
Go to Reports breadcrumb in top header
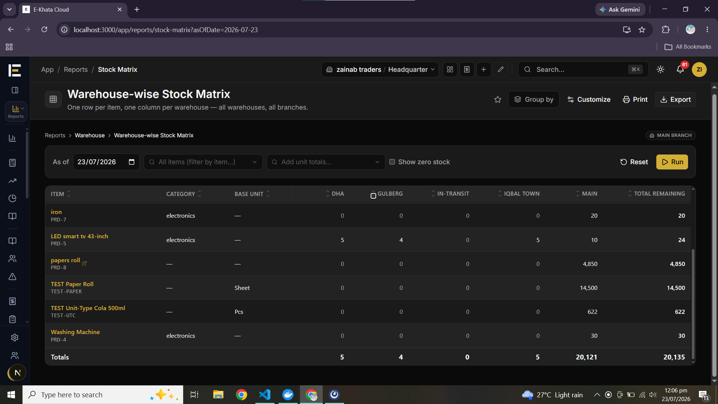click(x=76, y=70)
